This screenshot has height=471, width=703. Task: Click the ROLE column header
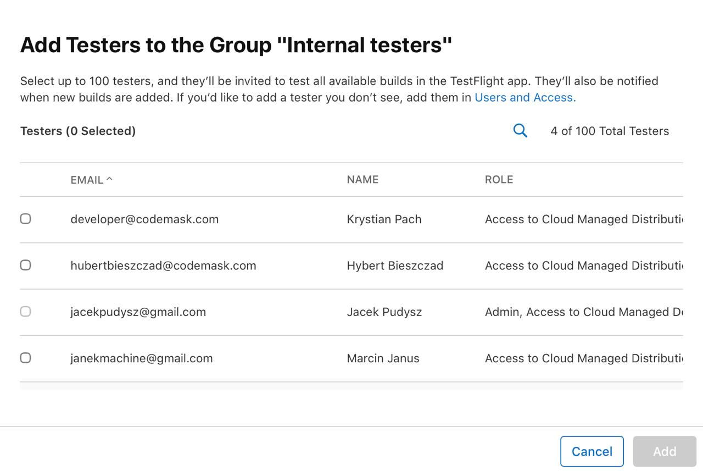[499, 180]
